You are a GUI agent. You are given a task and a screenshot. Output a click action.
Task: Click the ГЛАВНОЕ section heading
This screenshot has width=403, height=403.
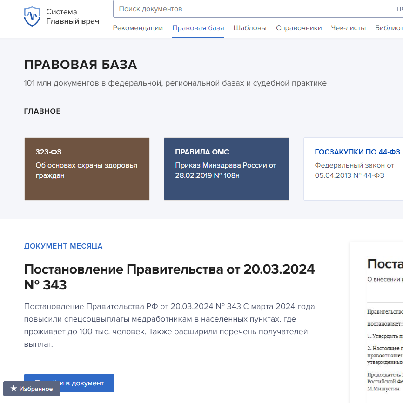42,111
